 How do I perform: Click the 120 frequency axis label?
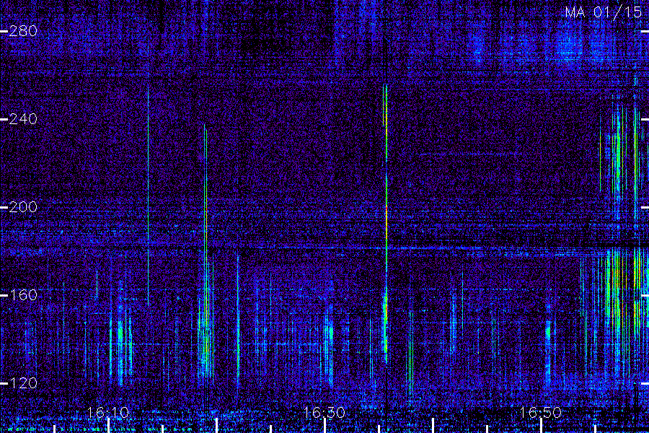click(23, 383)
